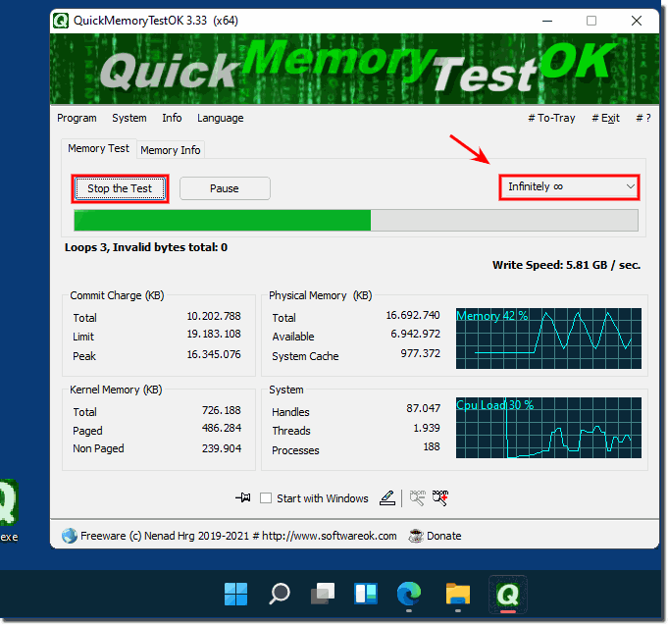This screenshot has width=668, height=625.
Task: Click the Memory 42 % usage graph
Action: 548,339
